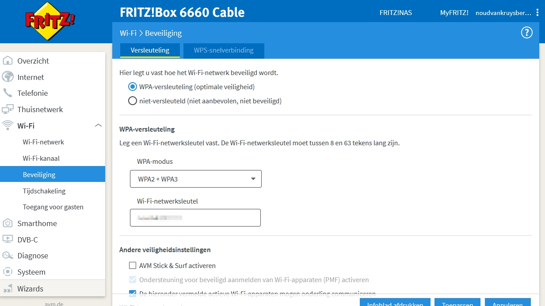Collapse the Wi-Fi sidebar section
Viewport: 545px width, 306px height.
coord(98,126)
